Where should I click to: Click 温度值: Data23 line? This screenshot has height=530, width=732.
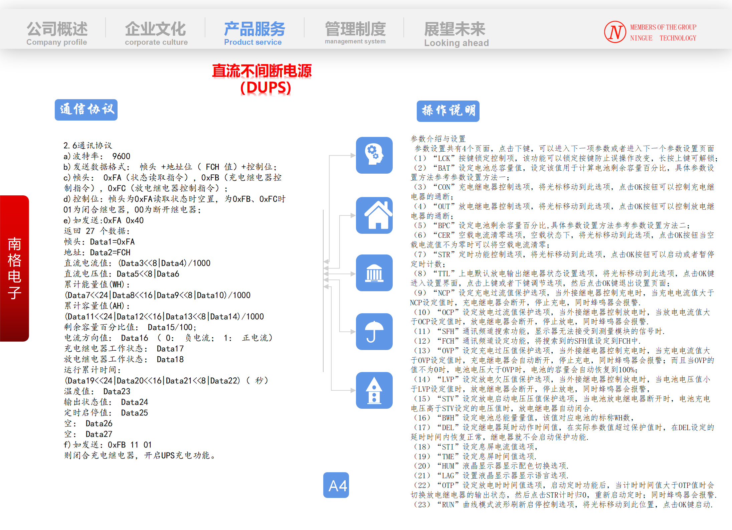[x=97, y=391]
